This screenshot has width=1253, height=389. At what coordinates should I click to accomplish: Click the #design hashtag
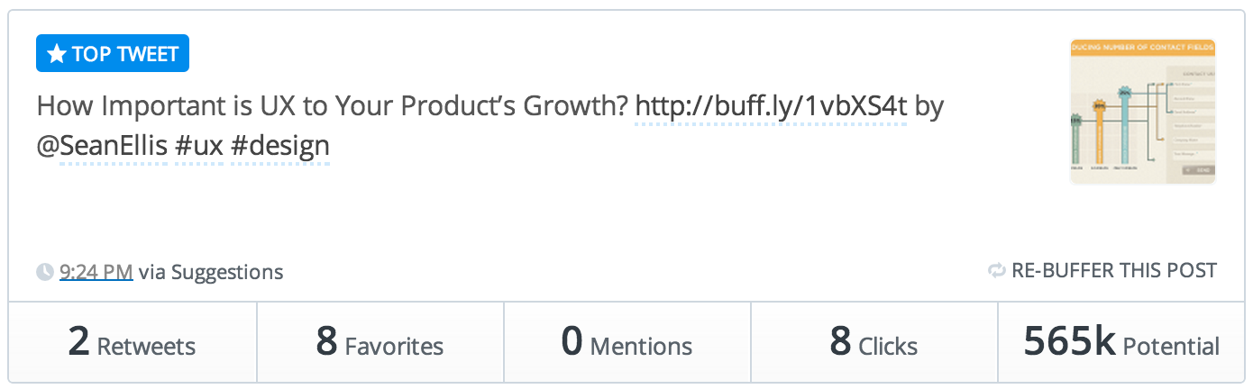(x=280, y=146)
